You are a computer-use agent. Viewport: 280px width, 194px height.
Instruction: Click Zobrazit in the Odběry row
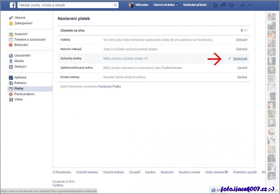[x=241, y=40]
